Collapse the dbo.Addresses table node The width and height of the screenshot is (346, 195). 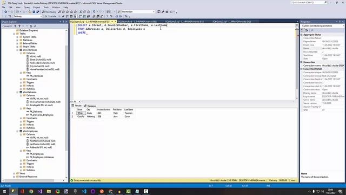(x=17, y=50)
